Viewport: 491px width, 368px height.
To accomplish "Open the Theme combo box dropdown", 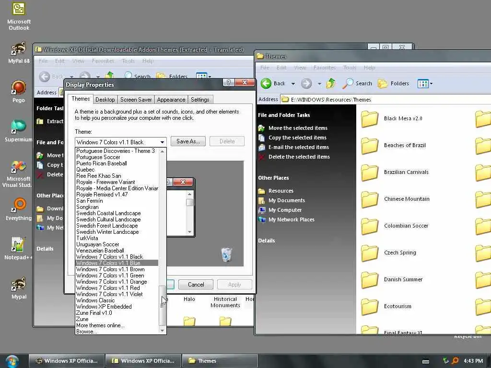I will coord(162,142).
